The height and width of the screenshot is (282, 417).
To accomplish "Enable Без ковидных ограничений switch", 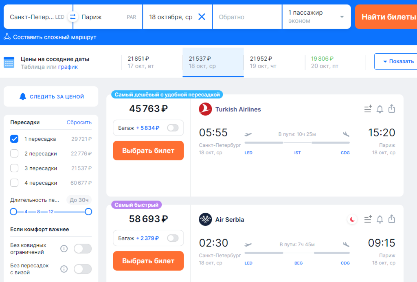I will 83,249.
